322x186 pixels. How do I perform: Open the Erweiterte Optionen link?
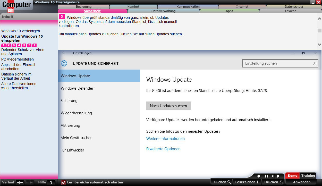(x=163, y=149)
